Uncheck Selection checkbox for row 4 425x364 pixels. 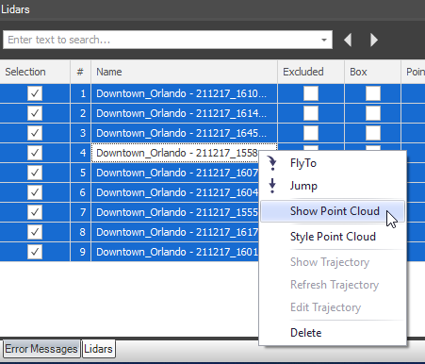point(35,153)
